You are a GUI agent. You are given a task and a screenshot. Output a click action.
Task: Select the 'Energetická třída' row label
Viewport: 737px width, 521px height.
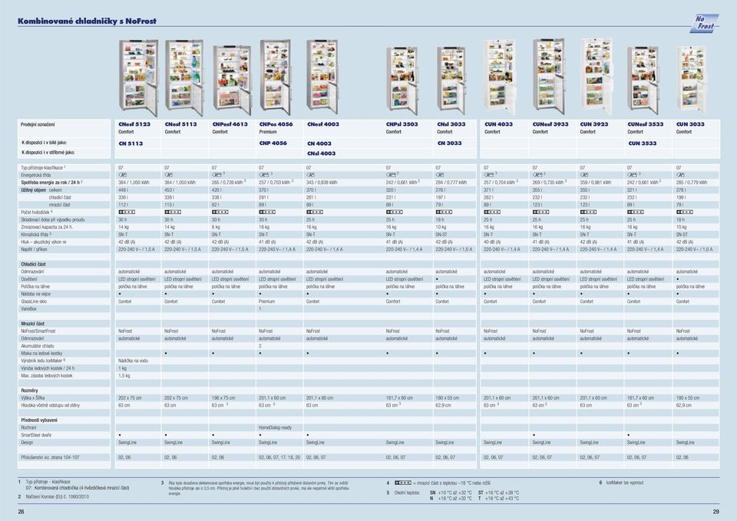coord(36,175)
